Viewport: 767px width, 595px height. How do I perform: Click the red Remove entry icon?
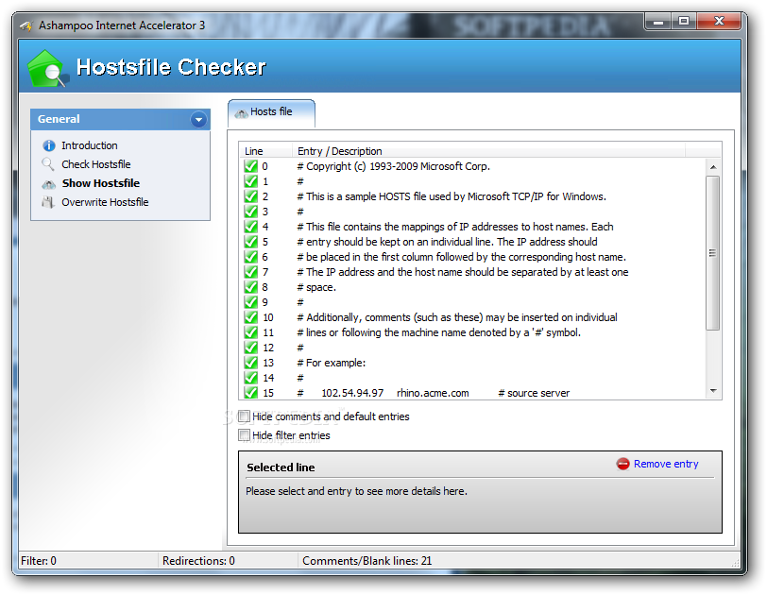pos(622,464)
